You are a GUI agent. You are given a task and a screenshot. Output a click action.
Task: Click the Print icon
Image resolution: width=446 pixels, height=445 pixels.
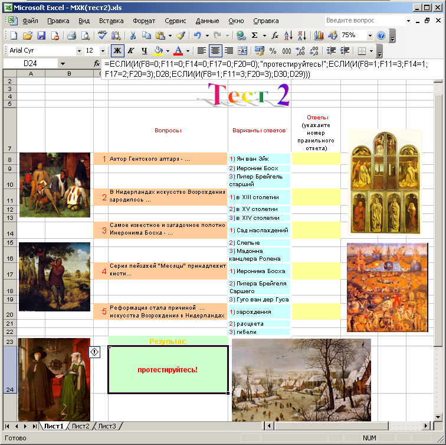(x=71, y=35)
